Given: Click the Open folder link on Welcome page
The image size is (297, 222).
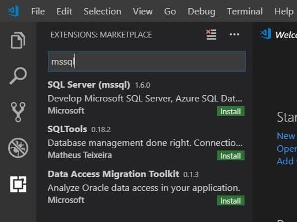Looking at the screenshot, I should (x=287, y=149).
